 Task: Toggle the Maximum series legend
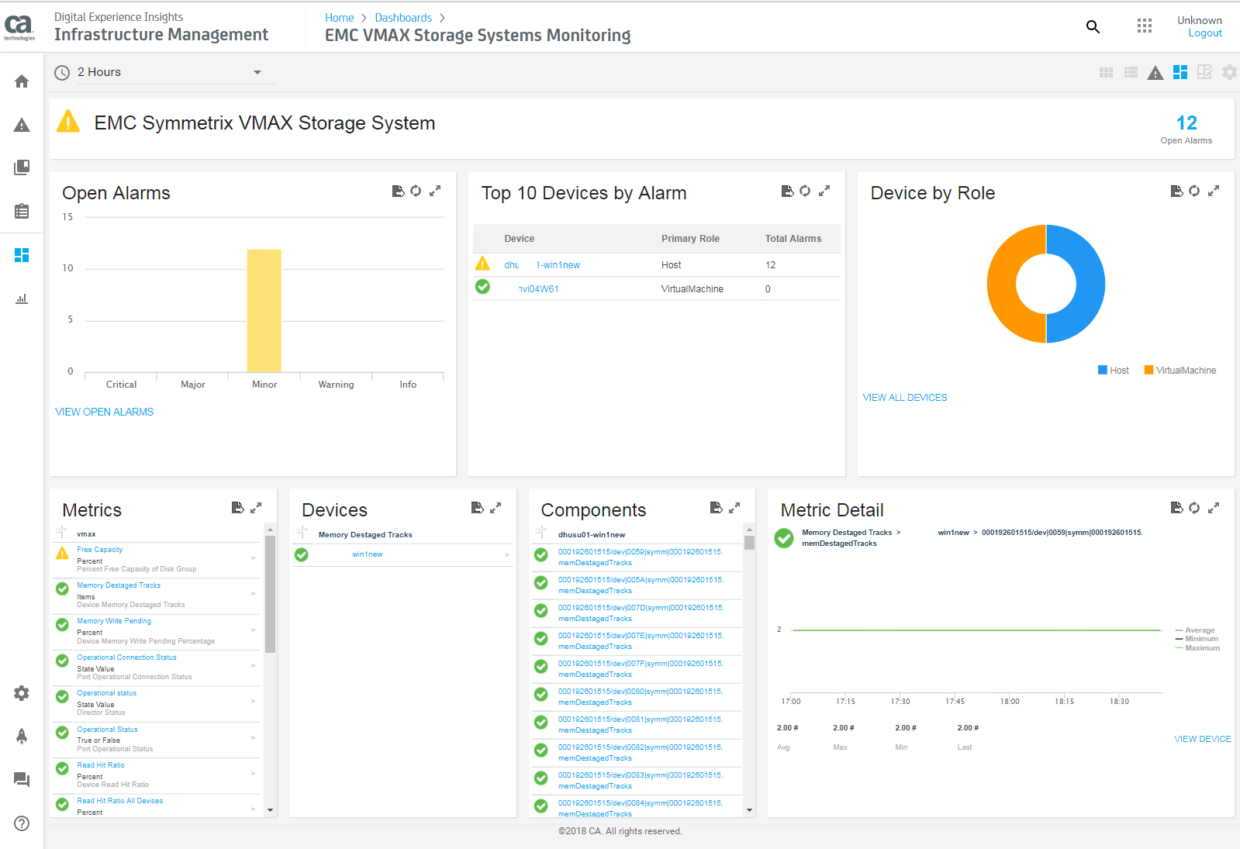(1198, 648)
